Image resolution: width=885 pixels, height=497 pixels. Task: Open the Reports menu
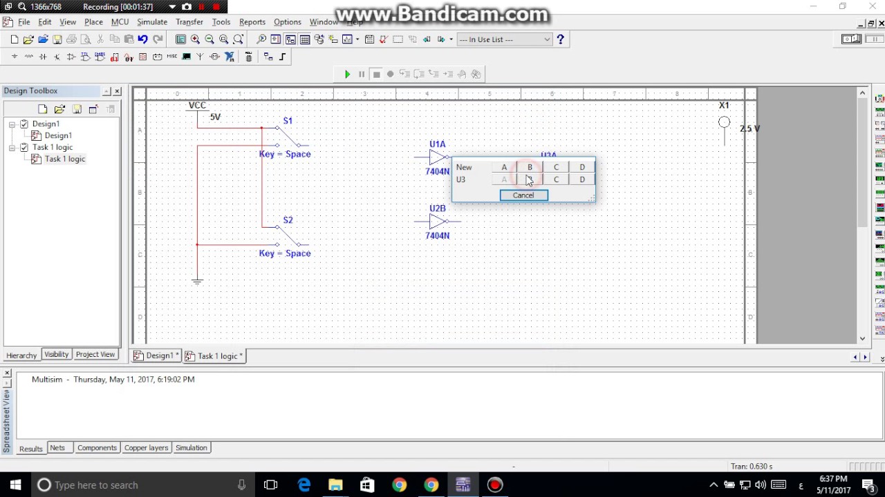pyautogui.click(x=252, y=22)
